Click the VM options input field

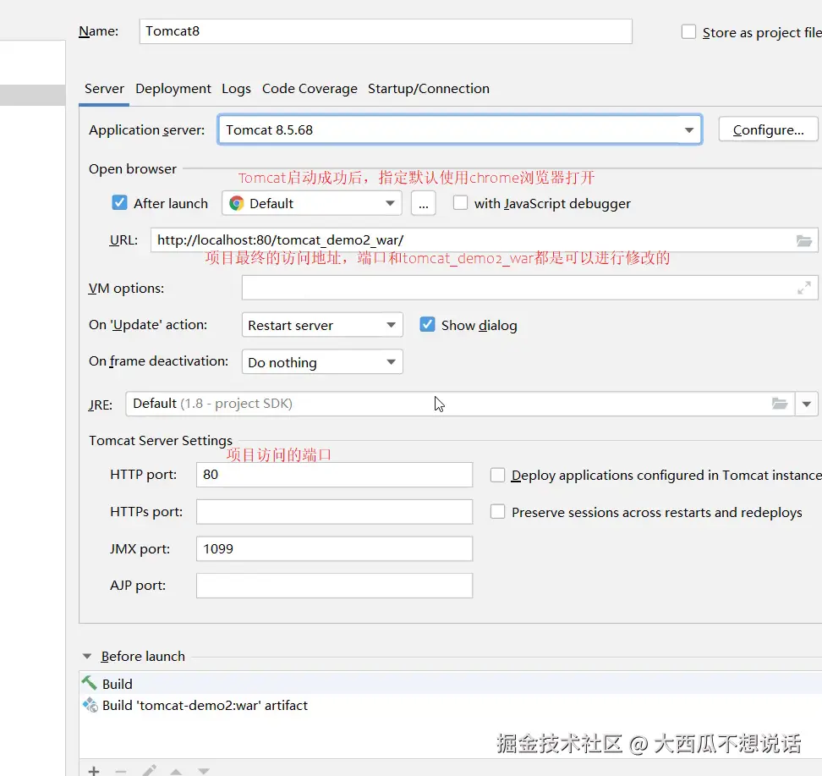point(529,288)
